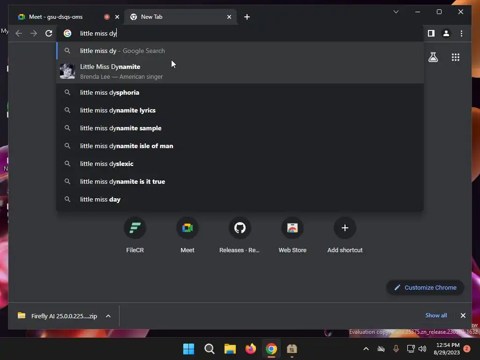This screenshot has width=480, height=360.
Task: Select "little miss dynamite is it true"
Action: point(240,181)
